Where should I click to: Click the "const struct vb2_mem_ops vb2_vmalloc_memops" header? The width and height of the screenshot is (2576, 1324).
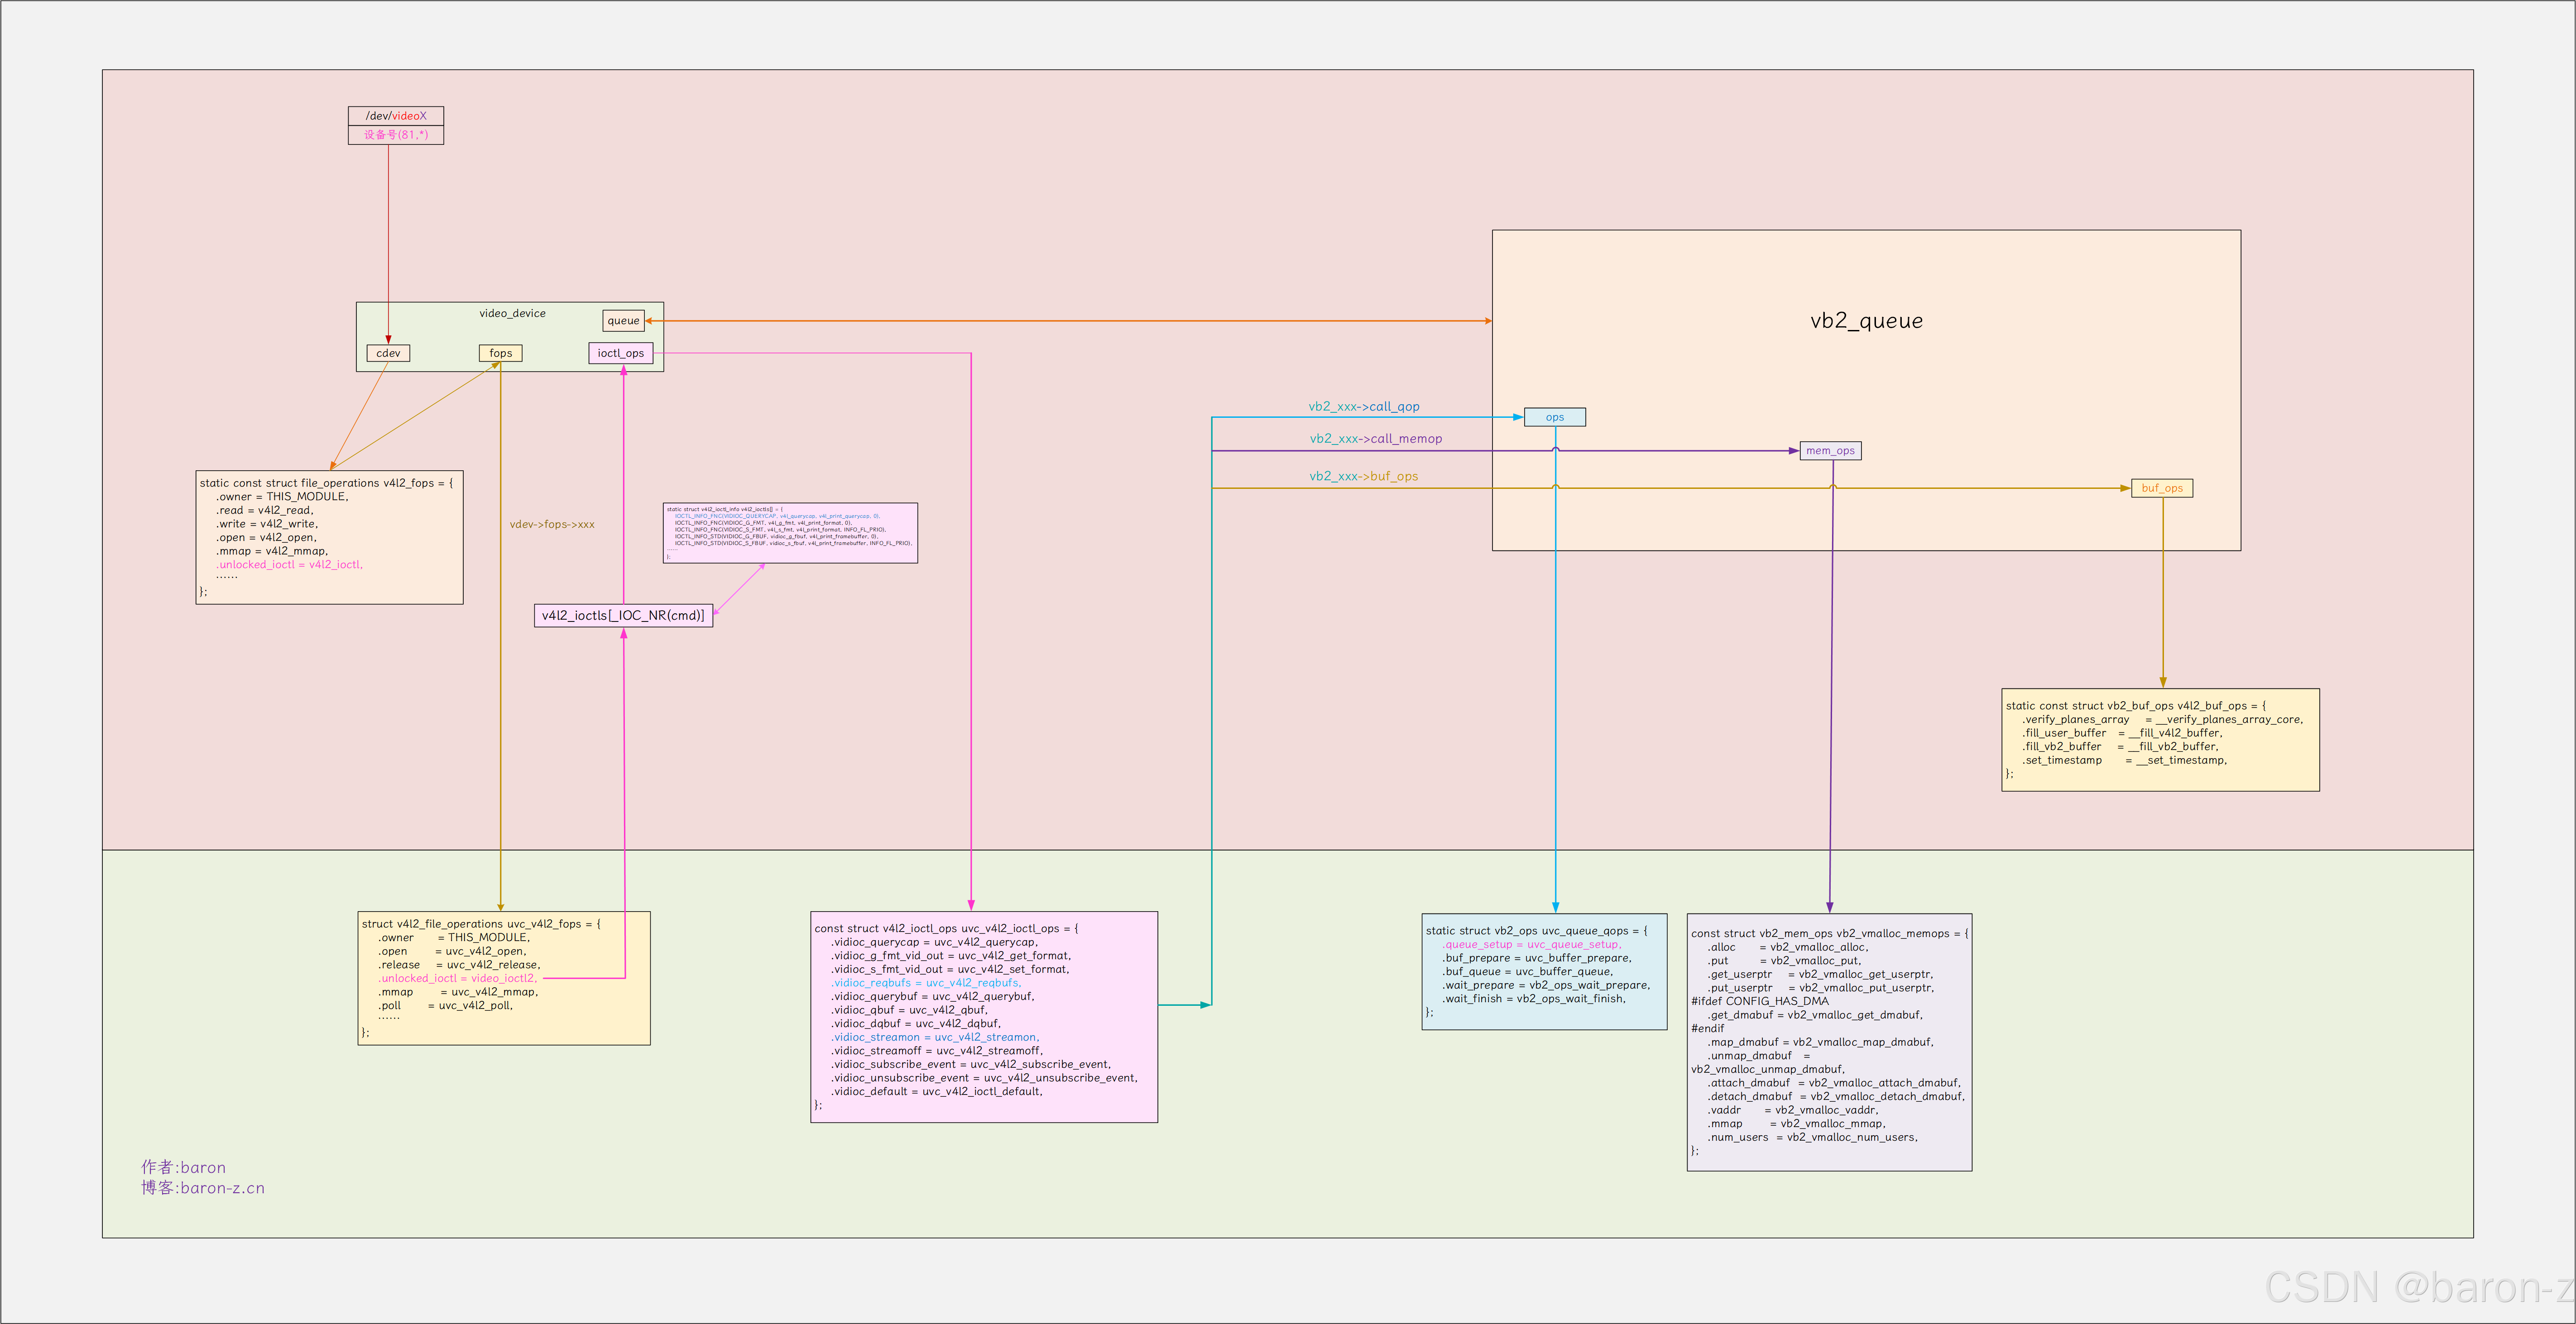click(x=1830, y=934)
